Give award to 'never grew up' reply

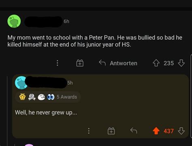(x=111, y=131)
